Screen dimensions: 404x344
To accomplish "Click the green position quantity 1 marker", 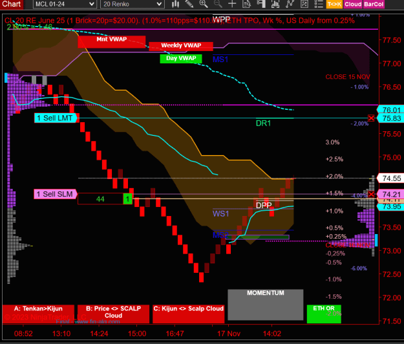I will point(127,199).
